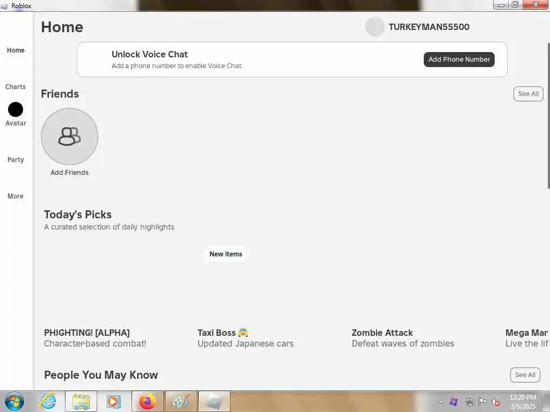Open the Avatar section via black circle icon
The width and height of the screenshot is (550, 412).
16,109
